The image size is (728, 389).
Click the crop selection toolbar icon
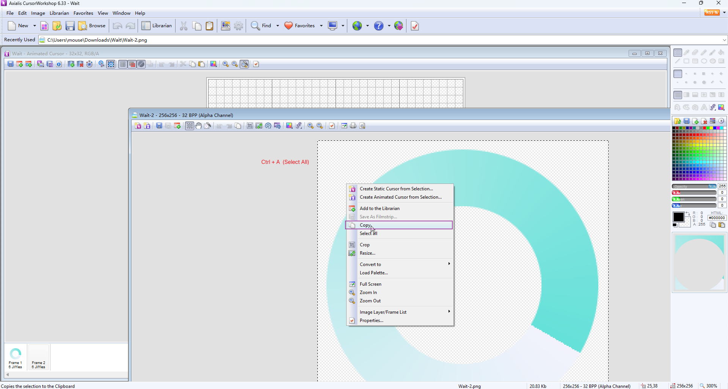[250, 126]
